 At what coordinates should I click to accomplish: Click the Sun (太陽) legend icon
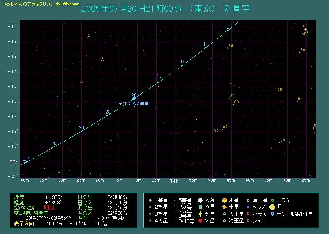pos(201,200)
